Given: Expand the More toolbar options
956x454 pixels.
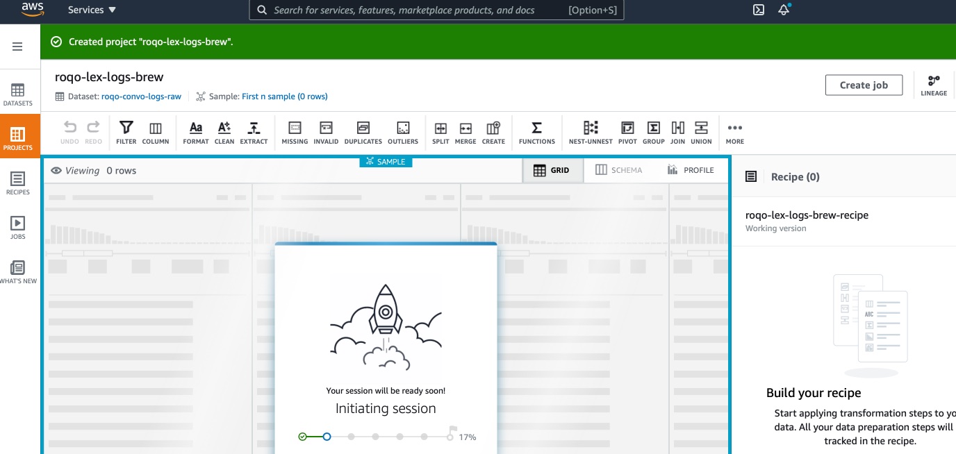Looking at the screenshot, I should [735, 132].
